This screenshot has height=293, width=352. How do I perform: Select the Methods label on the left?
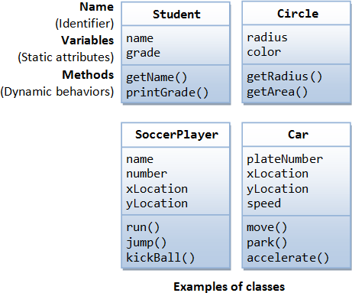pyautogui.click(x=88, y=75)
